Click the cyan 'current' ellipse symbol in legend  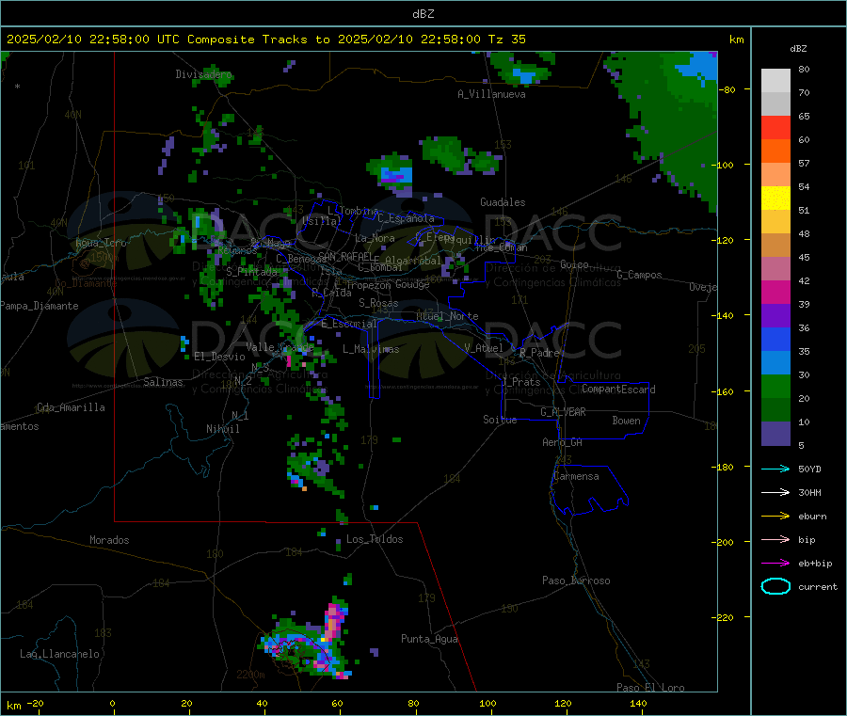tap(775, 586)
